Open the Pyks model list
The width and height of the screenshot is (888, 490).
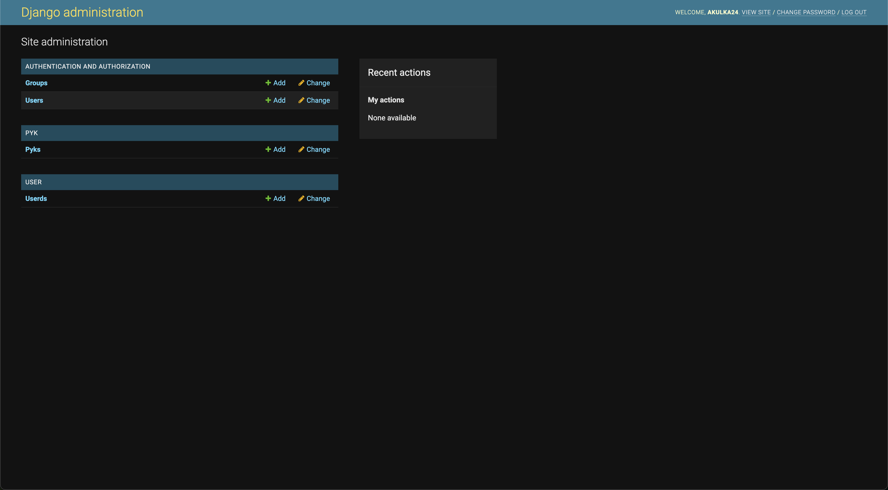(33, 149)
